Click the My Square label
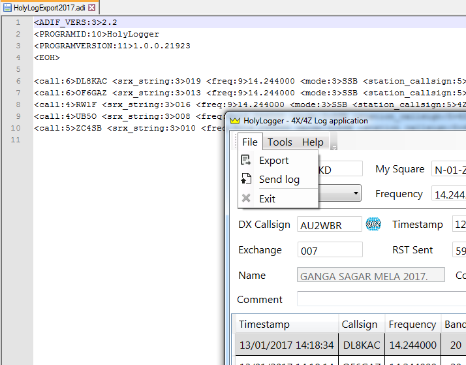The height and width of the screenshot is (365, 466). tap(399, 169)
